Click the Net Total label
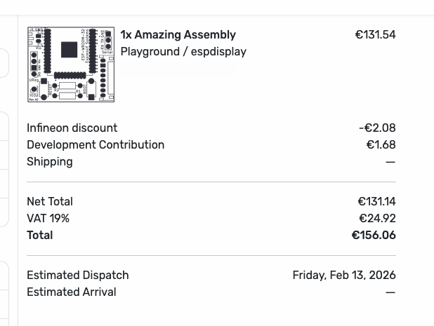 coord(50,201)
